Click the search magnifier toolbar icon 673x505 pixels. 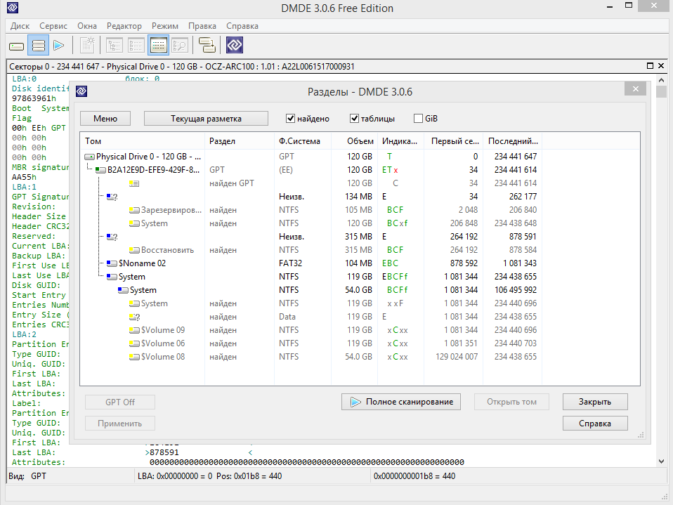[180, 46]
